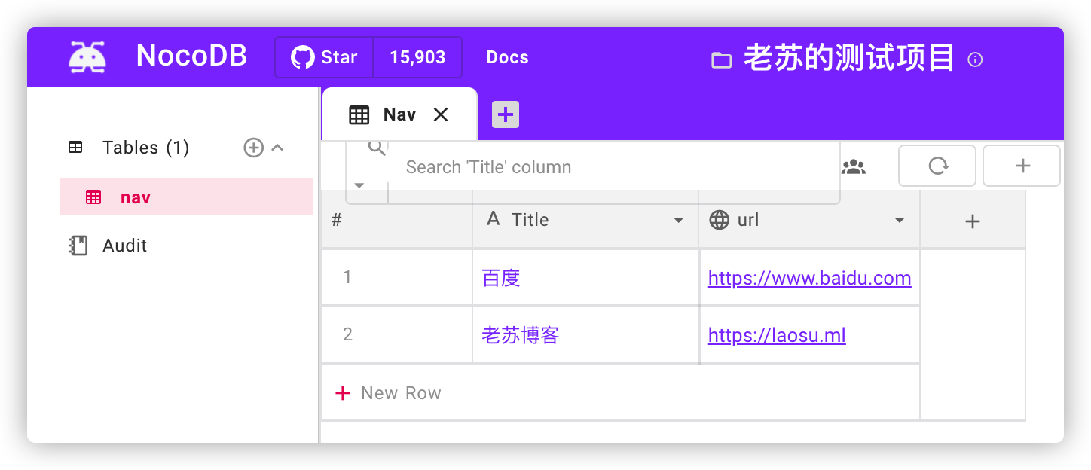Select row number 1 cell
This screenshot has height=470, width=1091.
pyautogui.click(x=397, y=277)
